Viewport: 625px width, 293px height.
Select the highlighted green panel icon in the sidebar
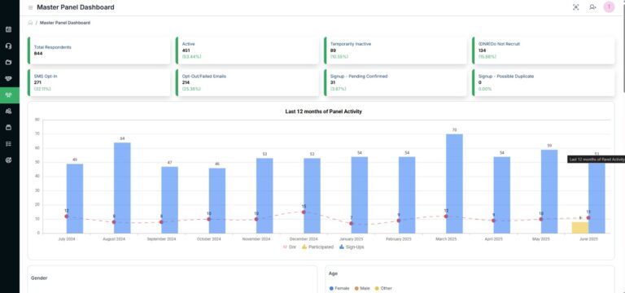[9, 95]
